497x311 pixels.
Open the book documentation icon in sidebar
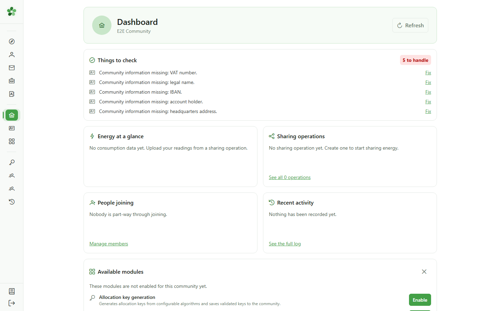[12, 291]
